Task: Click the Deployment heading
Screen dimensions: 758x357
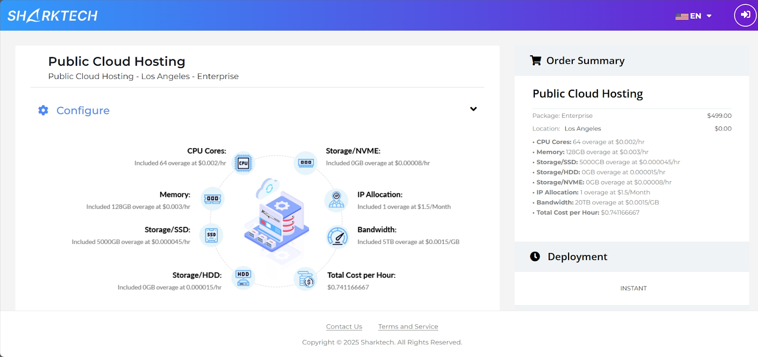Action: click(x=577, y=256)
